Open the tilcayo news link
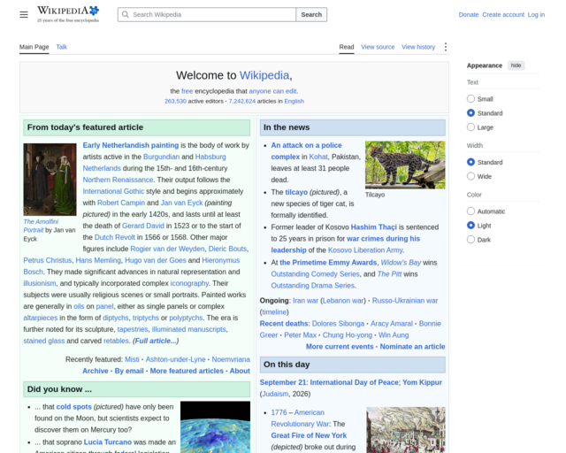Screen dimensions: 566x453 click(x=296, y=192)
